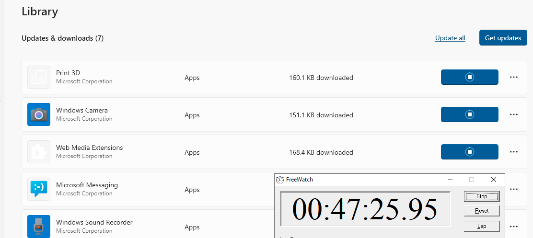This screenshot has width=533, height=238.
Task: Select the Web Media Extensions app name
Action: 90,147
